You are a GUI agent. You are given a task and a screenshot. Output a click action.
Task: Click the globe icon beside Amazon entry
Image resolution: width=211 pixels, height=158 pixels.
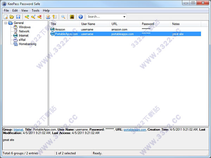pyautogui.click(x=52, y=29)
